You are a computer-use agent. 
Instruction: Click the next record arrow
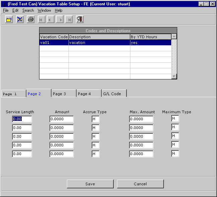click(60, 19)
